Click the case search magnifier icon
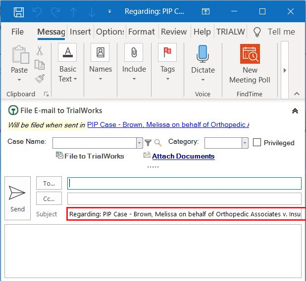Screen dimensions: 306x281 click(x=158, y=143)
